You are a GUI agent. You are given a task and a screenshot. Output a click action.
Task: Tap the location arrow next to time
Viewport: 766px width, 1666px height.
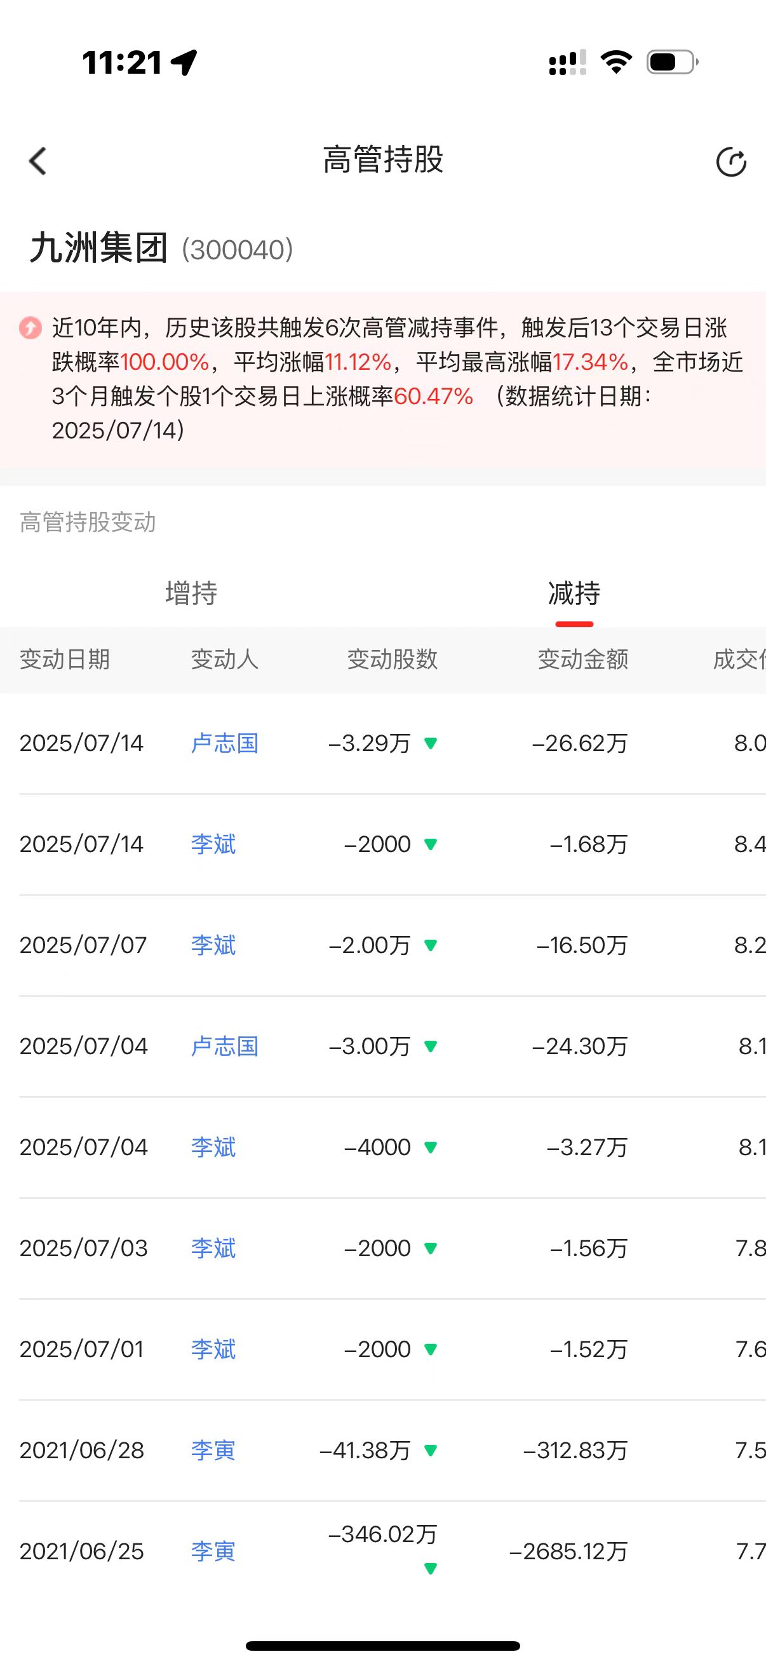coord(184,63)
